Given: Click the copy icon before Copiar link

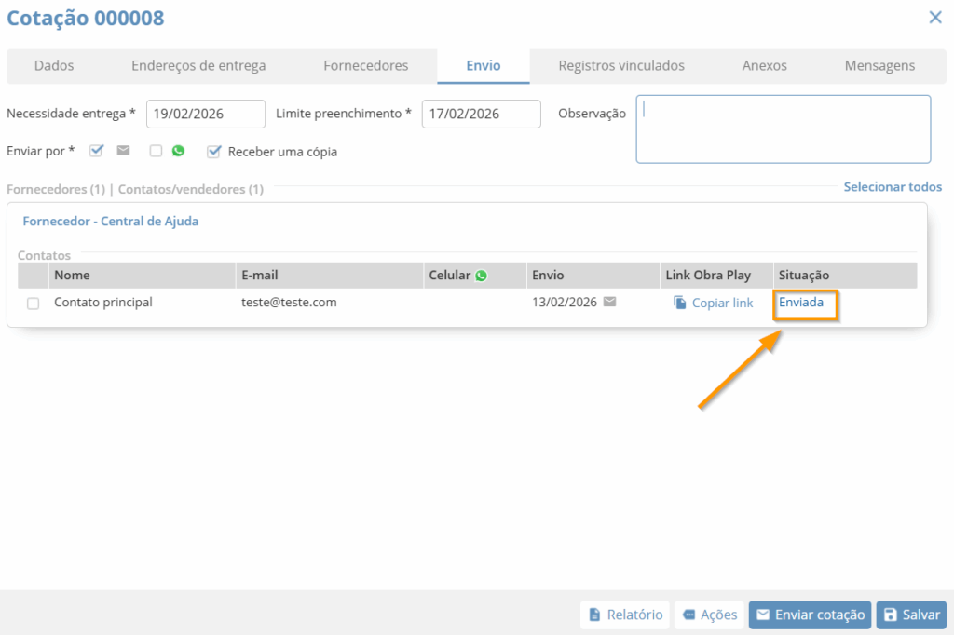Looking at the screenshot, I should coord(680,303).
